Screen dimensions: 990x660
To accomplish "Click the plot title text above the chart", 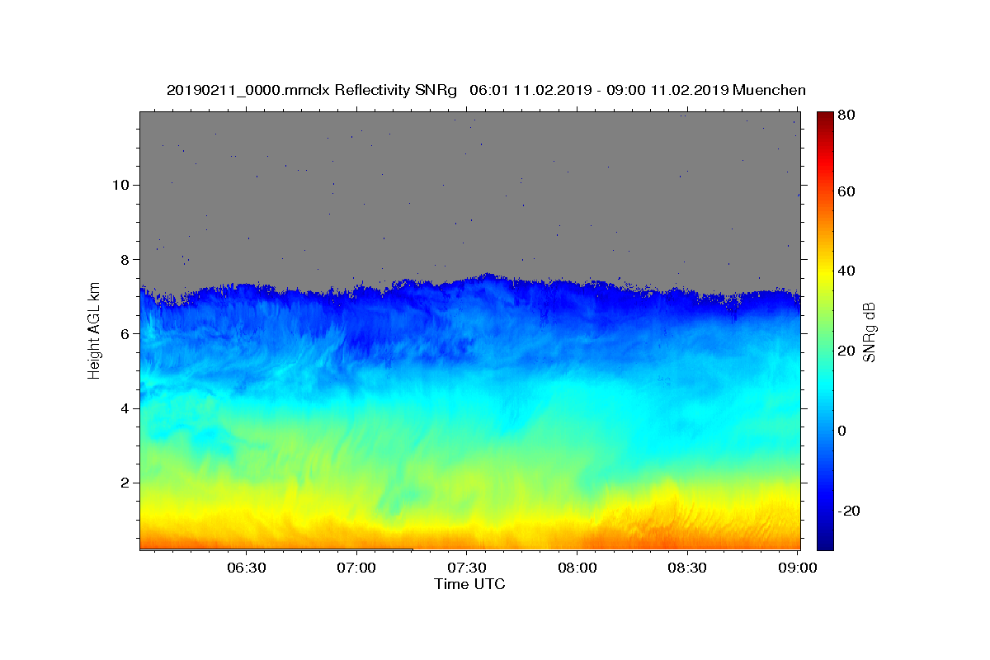I will (x=486, y=90).
